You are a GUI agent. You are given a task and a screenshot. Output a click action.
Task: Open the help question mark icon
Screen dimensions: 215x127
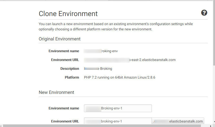(204, 13)
